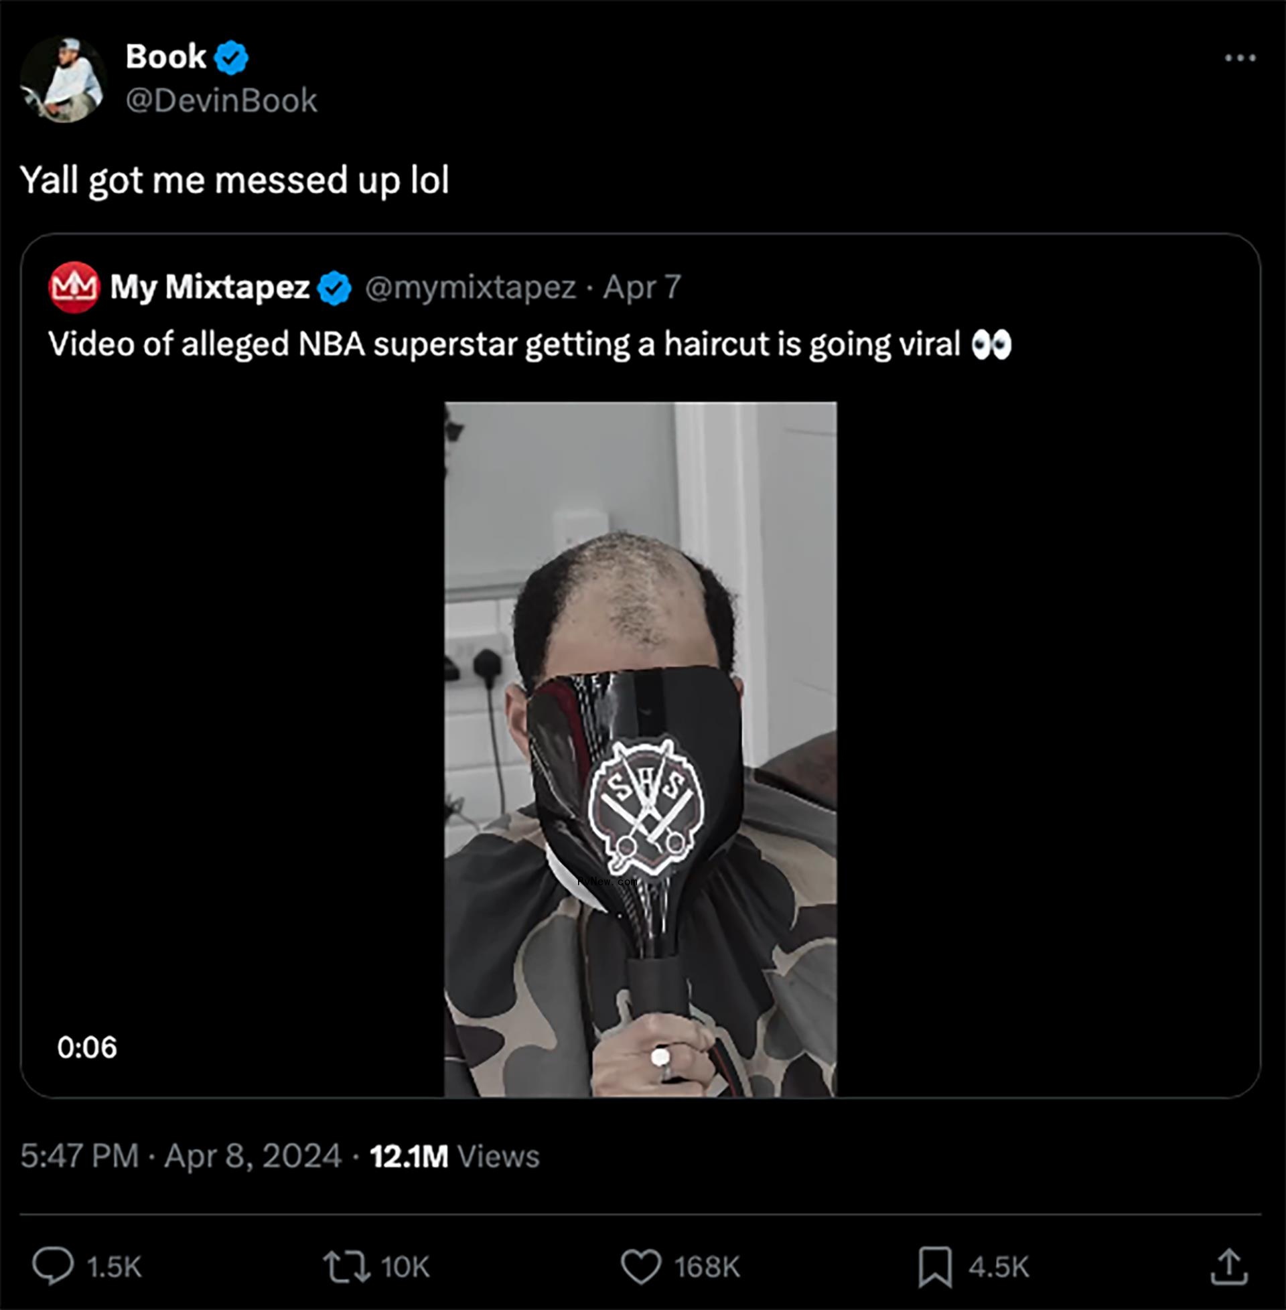
Task: Open the My Mixtapez account name
Action: [210, 287]
